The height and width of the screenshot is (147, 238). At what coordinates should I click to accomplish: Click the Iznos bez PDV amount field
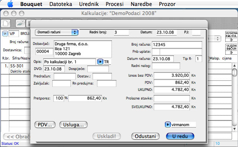tap(172, 76)
